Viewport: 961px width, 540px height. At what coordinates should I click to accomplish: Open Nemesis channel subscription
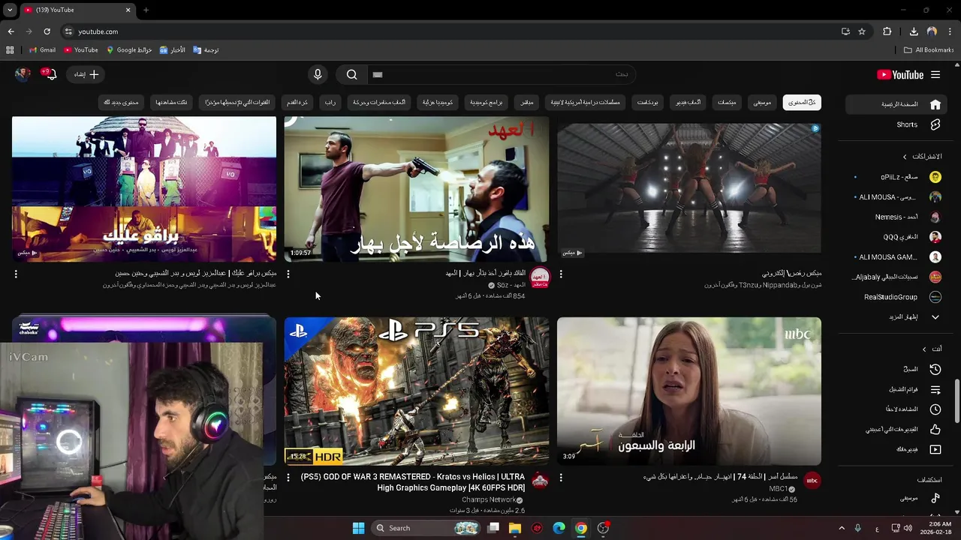coord(895,217)
